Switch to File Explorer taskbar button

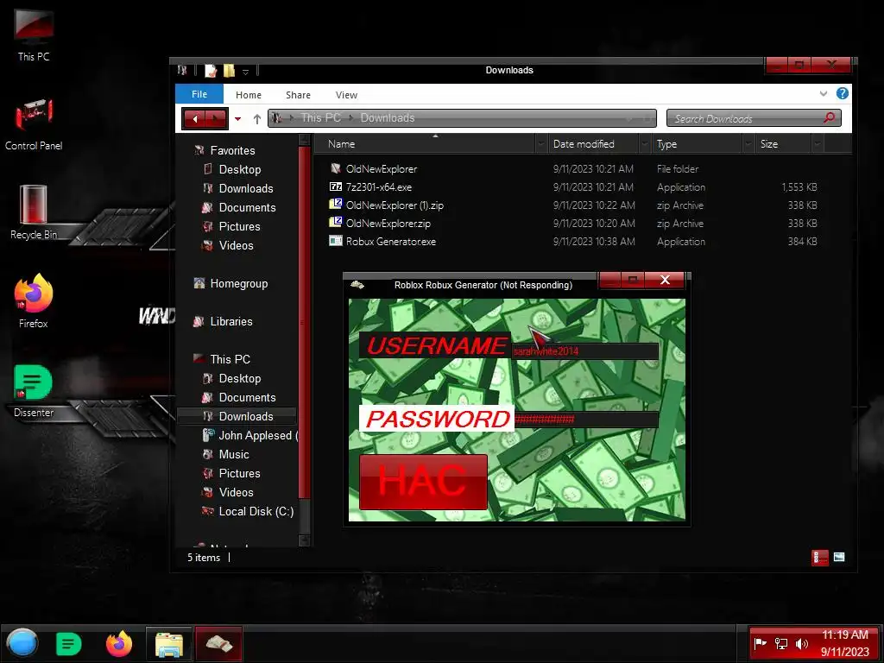(168, 644)
